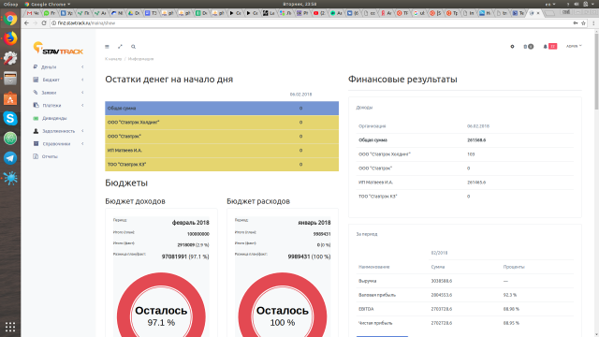The image size is (599, 337).
Task: Expand the Справочники sidebar chevron
Action: coord(82,143)
